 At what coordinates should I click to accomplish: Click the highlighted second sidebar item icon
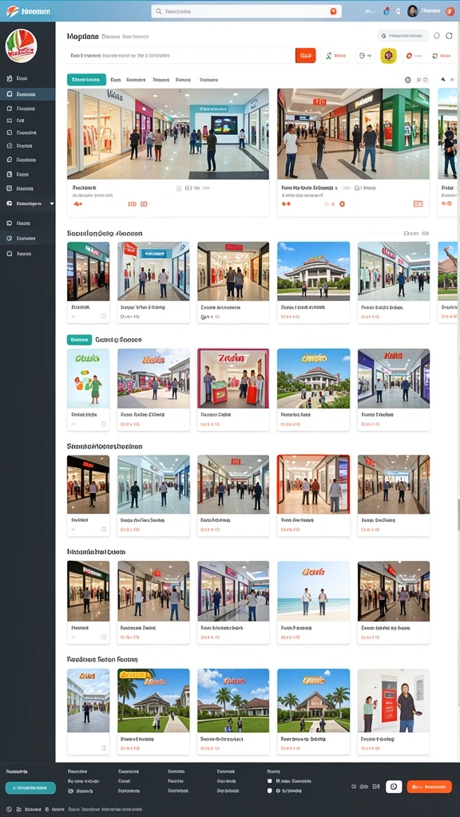[9, 94]
